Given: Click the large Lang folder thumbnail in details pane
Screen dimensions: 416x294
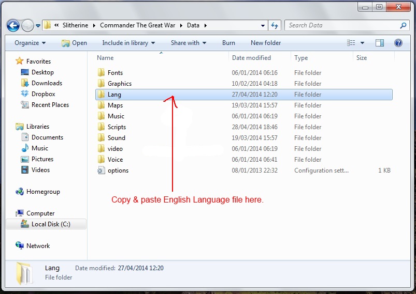Looking at the screenshot, I should click(24, 273).
